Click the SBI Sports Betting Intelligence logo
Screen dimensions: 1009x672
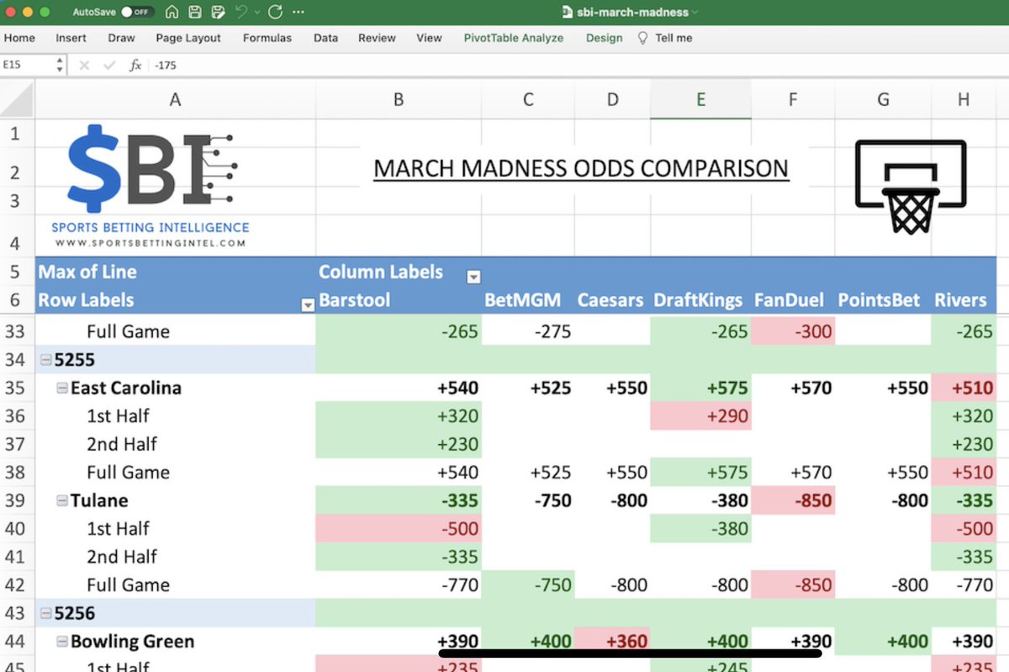151,187
